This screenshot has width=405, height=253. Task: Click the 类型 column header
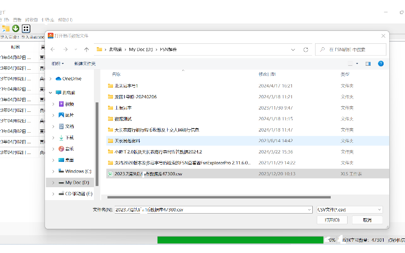click(x=345, y=74)
